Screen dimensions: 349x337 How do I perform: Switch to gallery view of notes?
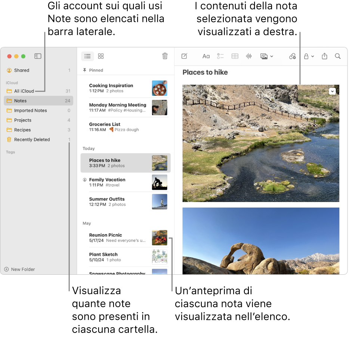(x=101, y=56)
